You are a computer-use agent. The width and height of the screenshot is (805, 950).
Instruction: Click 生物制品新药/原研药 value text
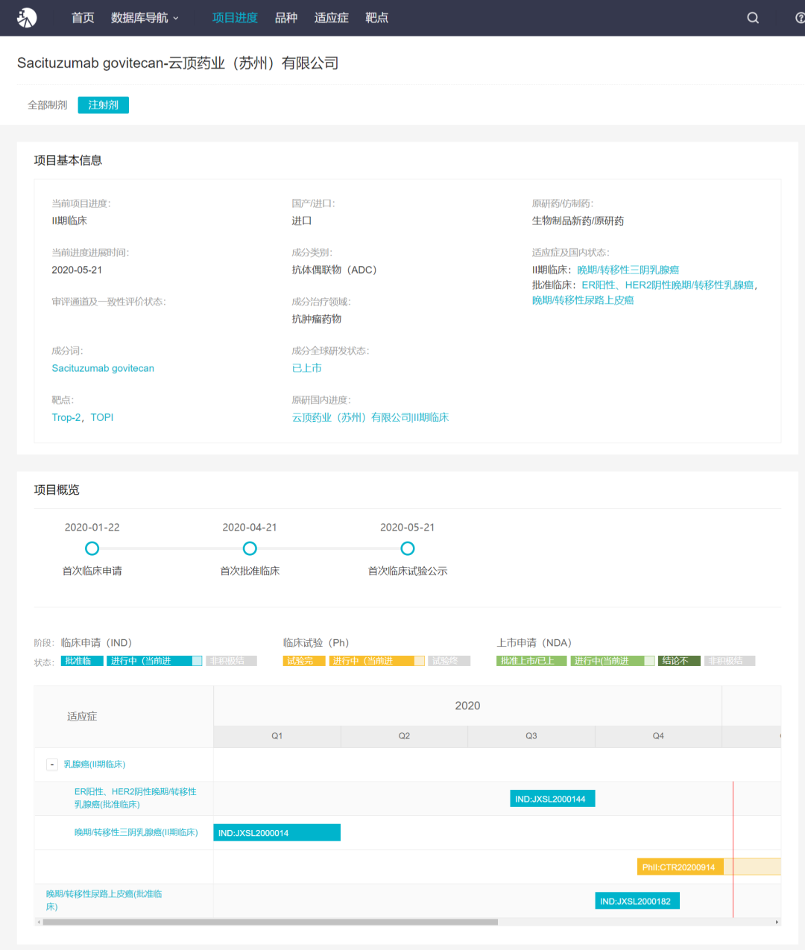pyautogui.click(x=578, y=221)
